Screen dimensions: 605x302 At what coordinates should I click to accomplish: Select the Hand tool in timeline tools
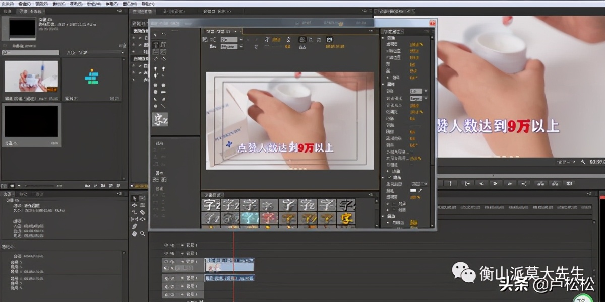(x=135, y=234)
